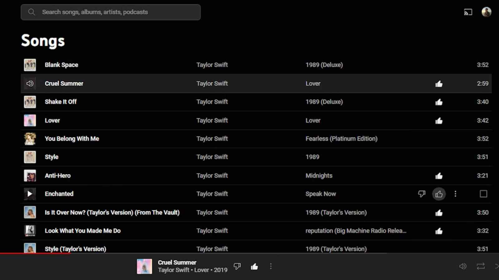
Task: Open the Midnights album link
Action: (x=319, y=175)
